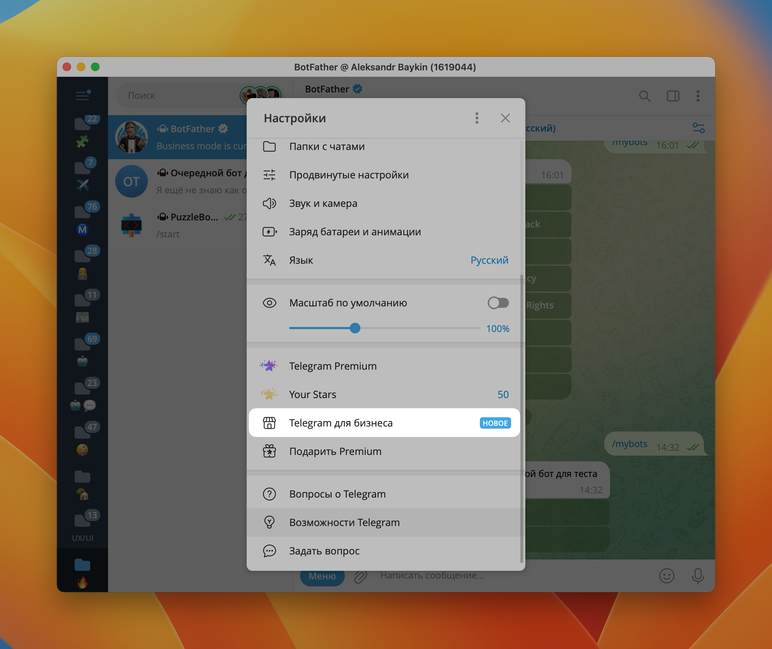Click the settings dialog scrollbar

click(x=522, y=418)
